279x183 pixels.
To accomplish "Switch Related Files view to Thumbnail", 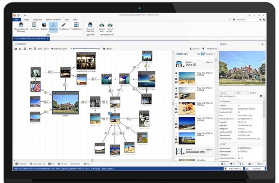I will pos(209,54).
